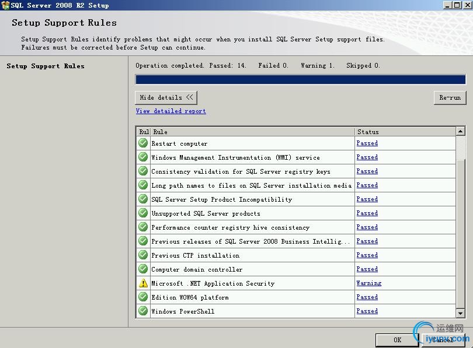Open Passed link for Setup Product Incompatibility

tap(367, 199)
